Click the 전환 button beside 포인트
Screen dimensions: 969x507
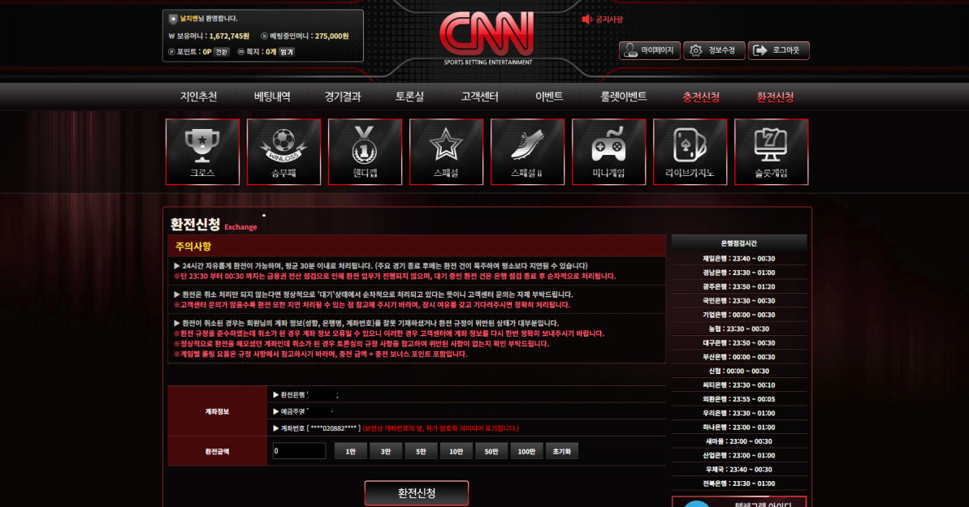221,52
